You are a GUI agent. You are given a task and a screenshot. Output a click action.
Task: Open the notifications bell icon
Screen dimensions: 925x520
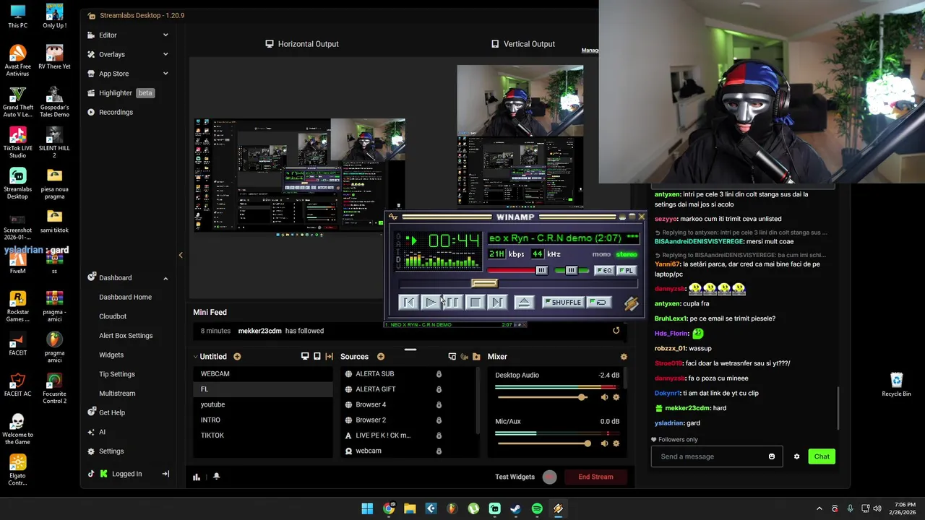pyautogui.click(x=216, y=477)
